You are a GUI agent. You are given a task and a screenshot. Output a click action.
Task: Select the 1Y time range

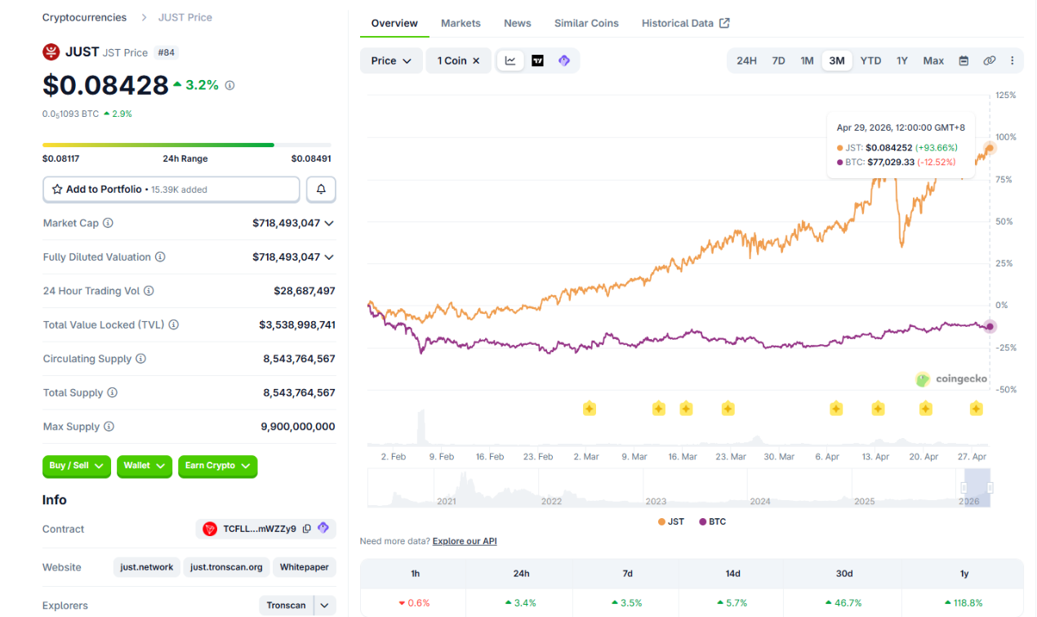[901, 60]
